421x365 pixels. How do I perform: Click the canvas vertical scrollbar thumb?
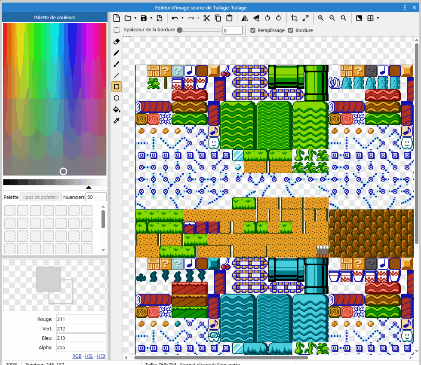(x=416, y=143)
